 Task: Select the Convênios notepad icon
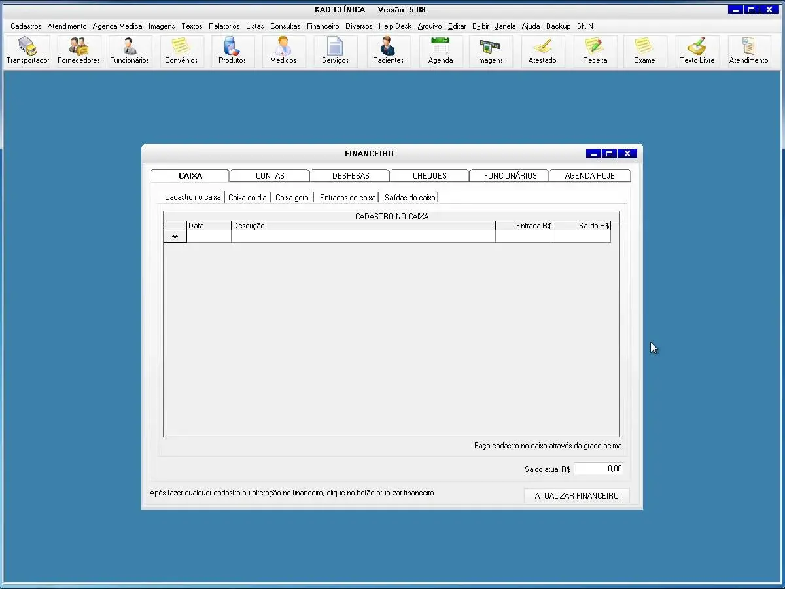[181, 51]
